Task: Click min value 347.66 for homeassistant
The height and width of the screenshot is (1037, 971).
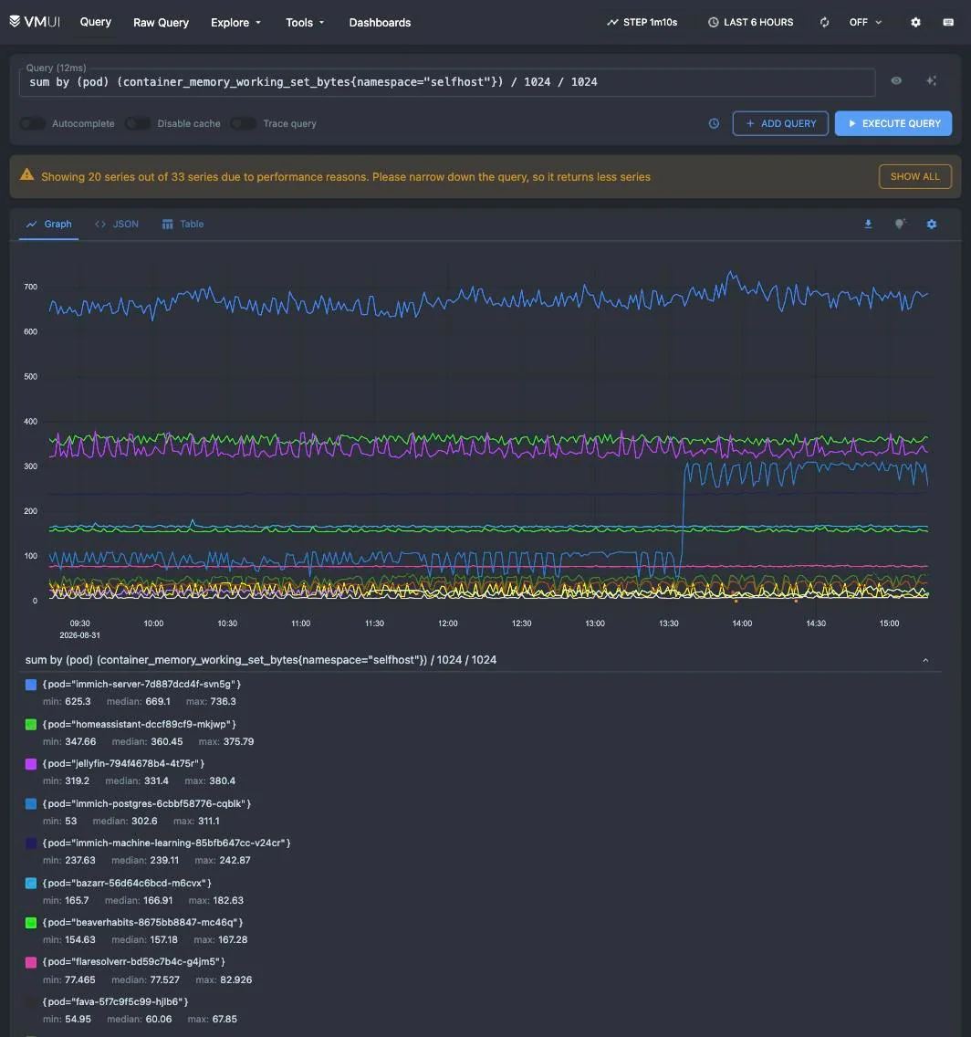Action: coord(80,741)
